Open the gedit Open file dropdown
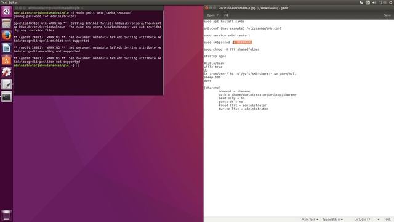The height and width of the screenshot is (222, 394). coord(212,15)
